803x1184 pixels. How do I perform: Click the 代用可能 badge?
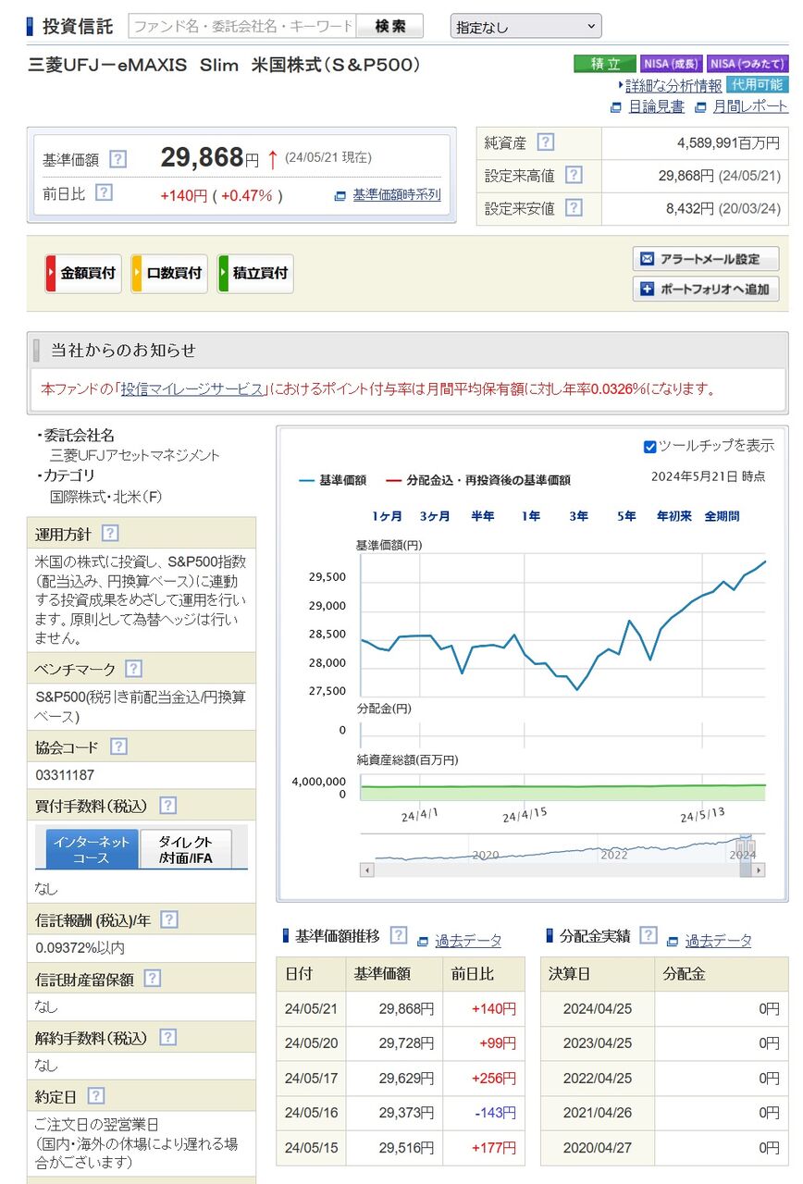[758, 84]
